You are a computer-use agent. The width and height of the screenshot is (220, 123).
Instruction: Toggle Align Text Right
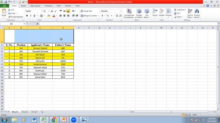click(68, 16)
